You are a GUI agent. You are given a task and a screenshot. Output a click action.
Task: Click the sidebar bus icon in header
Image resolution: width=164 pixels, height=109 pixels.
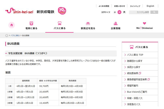(132, 47)
